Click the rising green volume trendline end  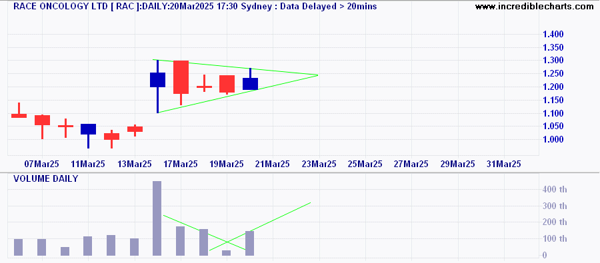[310, 202]
